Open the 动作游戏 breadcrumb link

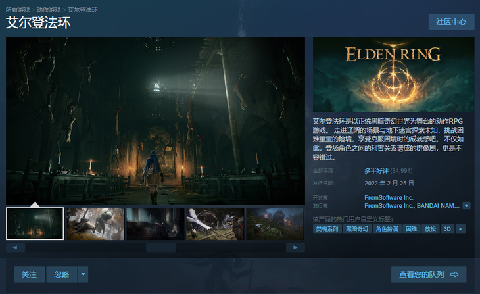tap(49, 10)
